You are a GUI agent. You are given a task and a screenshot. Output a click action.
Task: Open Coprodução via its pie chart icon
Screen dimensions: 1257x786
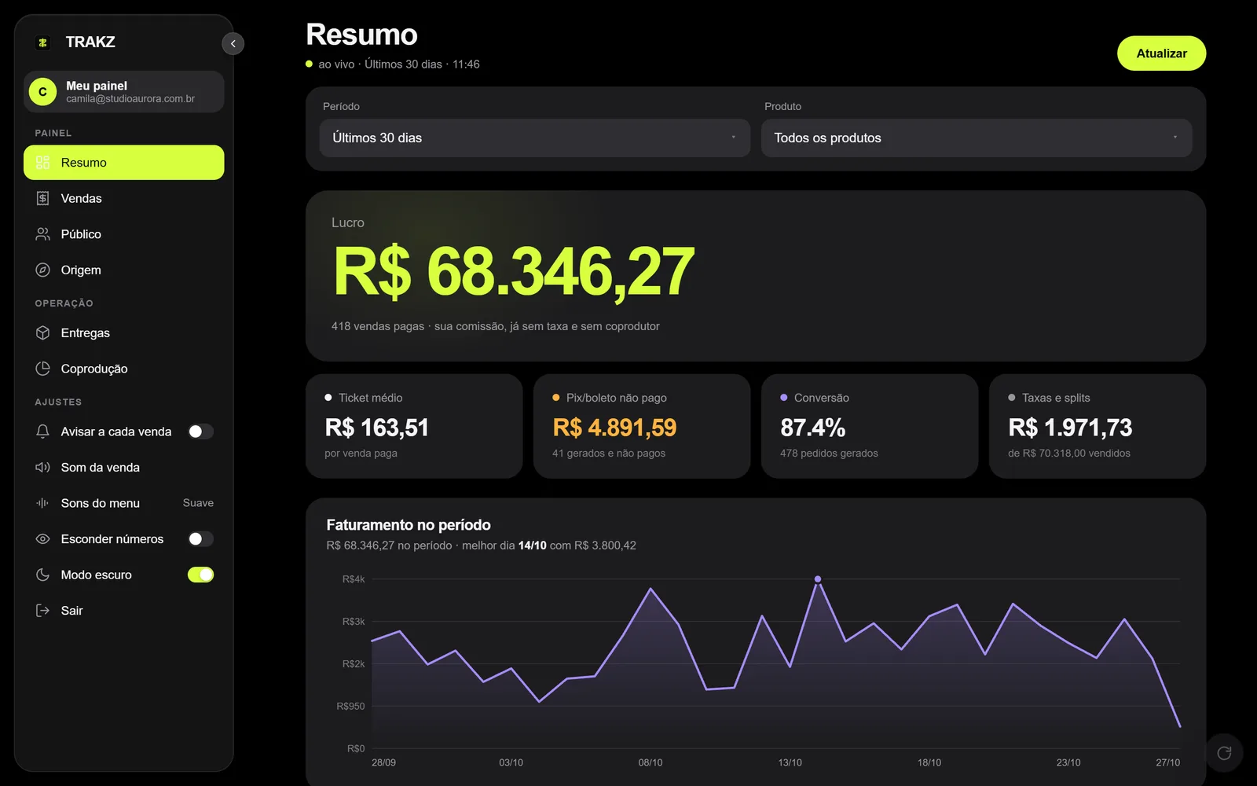[43, 369]
